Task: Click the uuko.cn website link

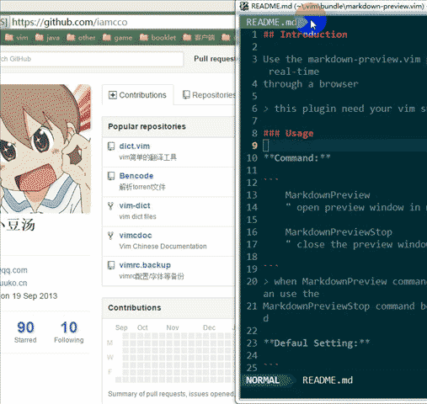Action: pos(13,283)
